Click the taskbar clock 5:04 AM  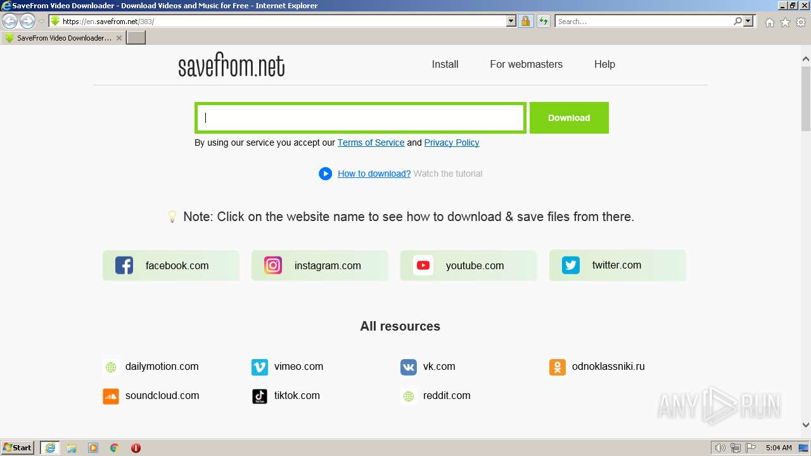click(x=778, y=448)
